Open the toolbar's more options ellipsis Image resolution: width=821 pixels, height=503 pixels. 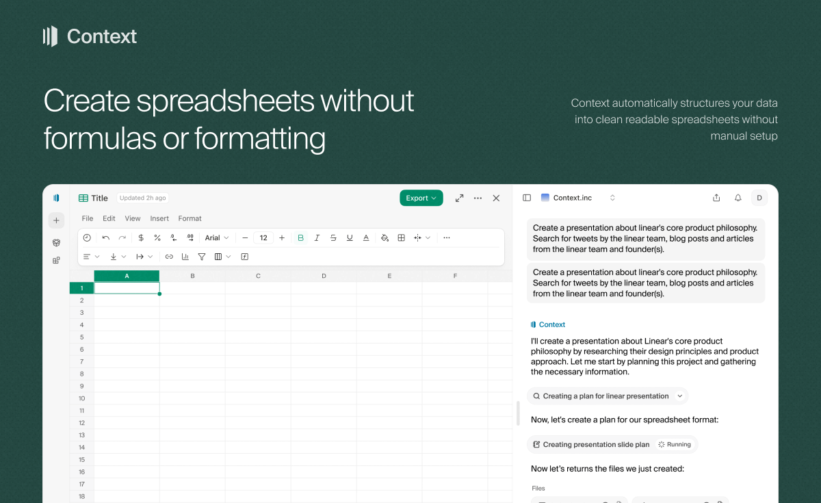click(x=447, y=237)
